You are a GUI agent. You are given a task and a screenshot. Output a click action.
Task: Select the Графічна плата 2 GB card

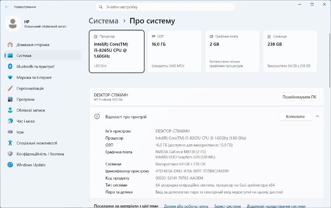click(x=232, y=51)
